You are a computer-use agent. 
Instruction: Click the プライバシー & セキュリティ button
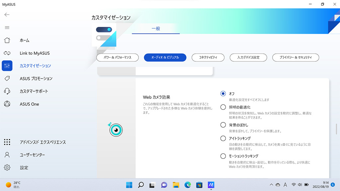[296, 57]
